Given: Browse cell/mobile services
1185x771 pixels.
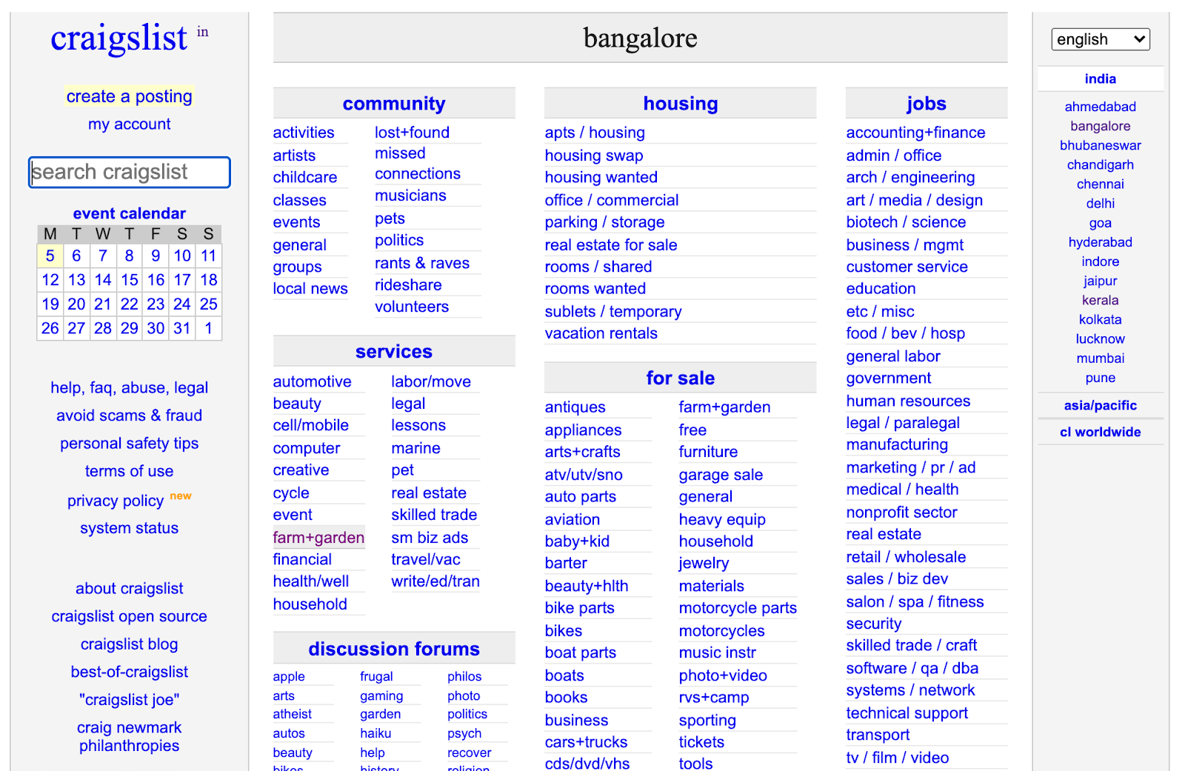Looking at the screenshot, I should pos(310,425).
